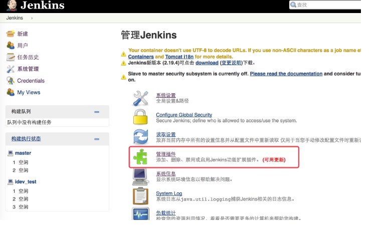The height and width of the screenshot is (230, 382).
Task: Click the 任务历史 notepad icon
Action: coord(11,57)
